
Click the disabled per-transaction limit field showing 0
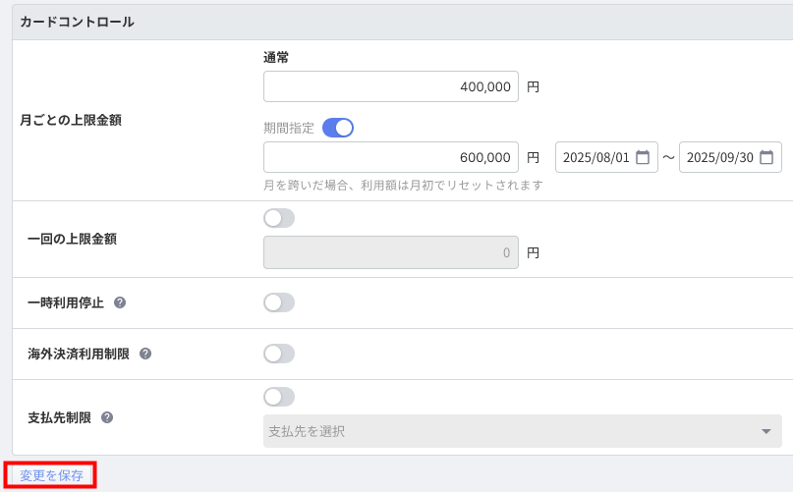[x=390, y=252]
